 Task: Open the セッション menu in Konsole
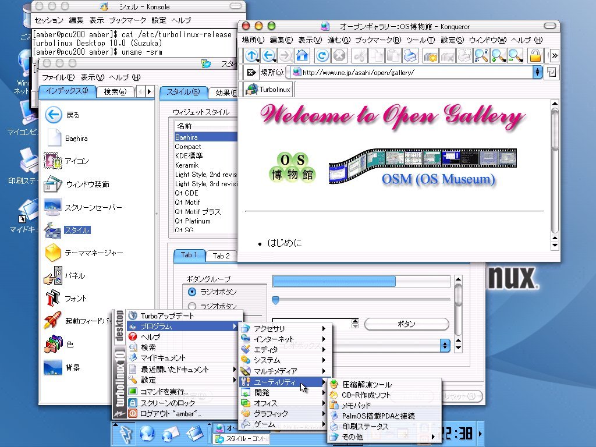click(x=49, y=20)
